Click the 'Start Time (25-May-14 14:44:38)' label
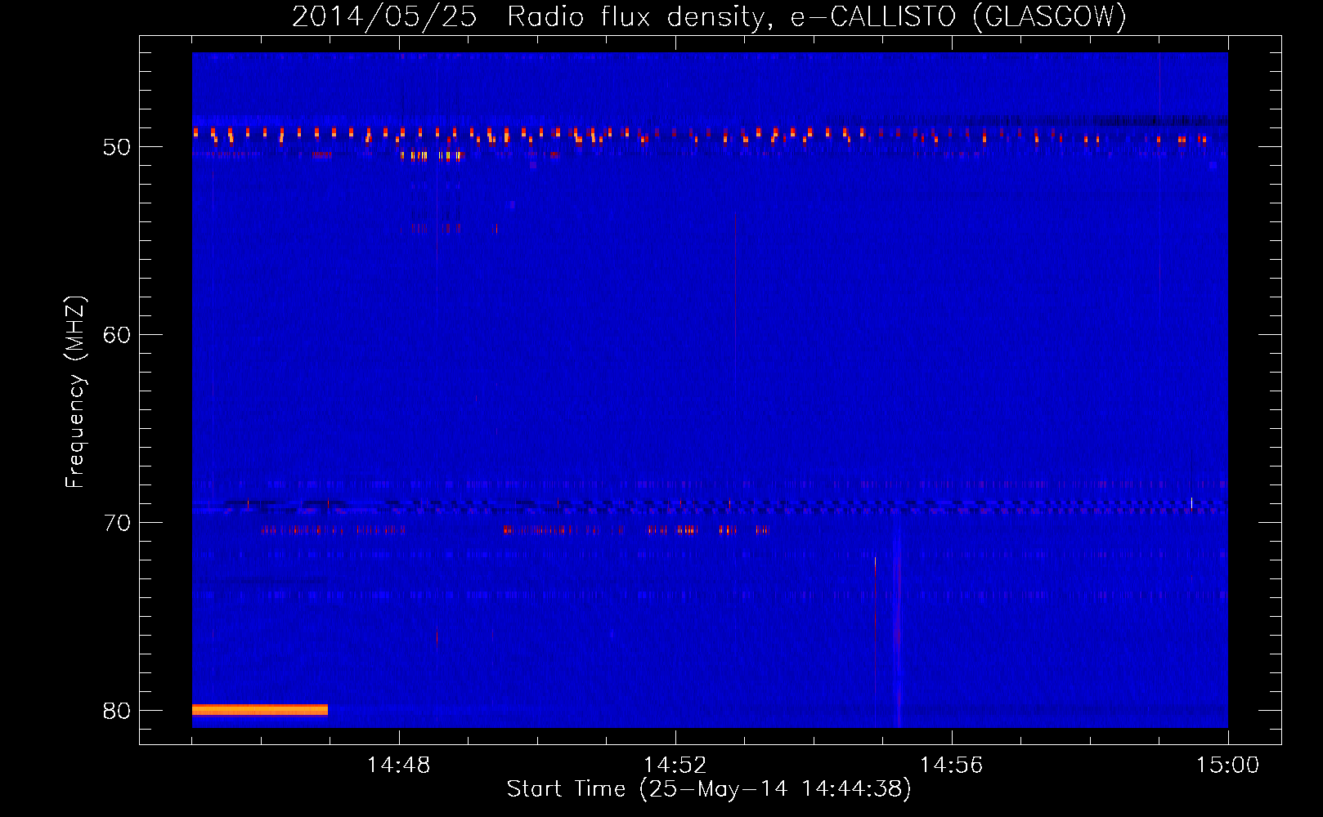Screen dimensions: 1323x817 tap(709, 789)
